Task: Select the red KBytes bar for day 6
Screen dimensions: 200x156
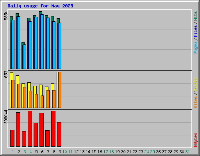Action: click(x=41, y=129)
